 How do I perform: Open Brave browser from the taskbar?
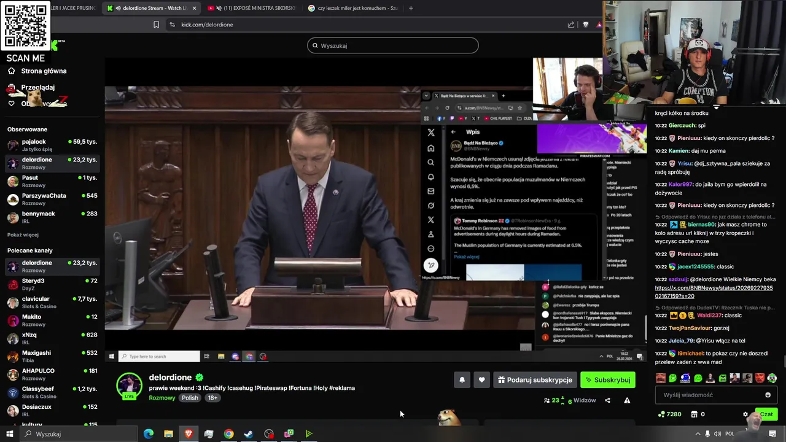tap(189, 434)
